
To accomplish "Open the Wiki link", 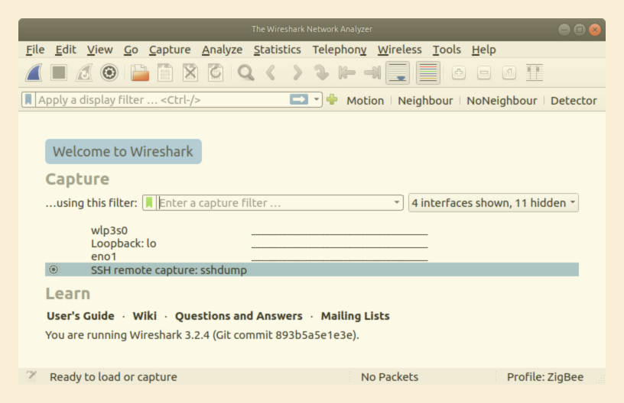I will tap(145, 316).
